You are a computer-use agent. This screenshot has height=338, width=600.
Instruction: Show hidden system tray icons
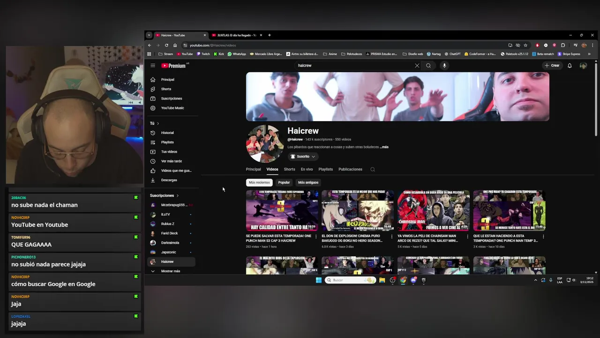(x=535, y=280)
